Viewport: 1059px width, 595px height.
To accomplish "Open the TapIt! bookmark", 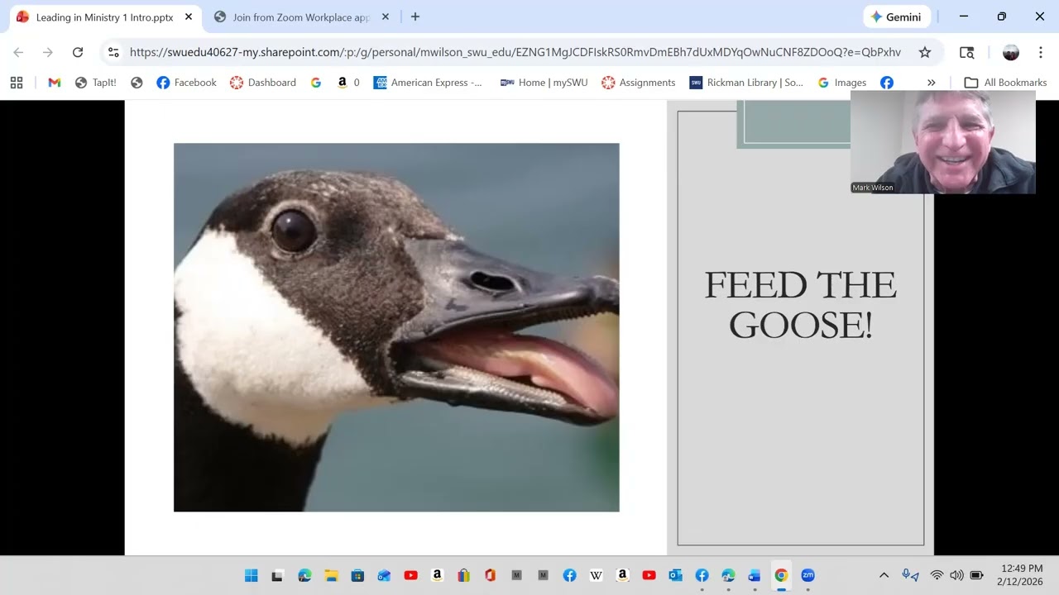I will tap(96, 83).
